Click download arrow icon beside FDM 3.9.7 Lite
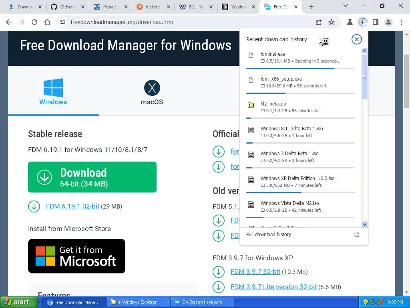 click(x=219, y=287)
